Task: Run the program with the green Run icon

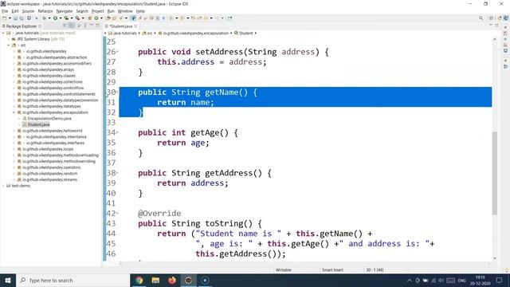Action: click(x=55, y=18)
